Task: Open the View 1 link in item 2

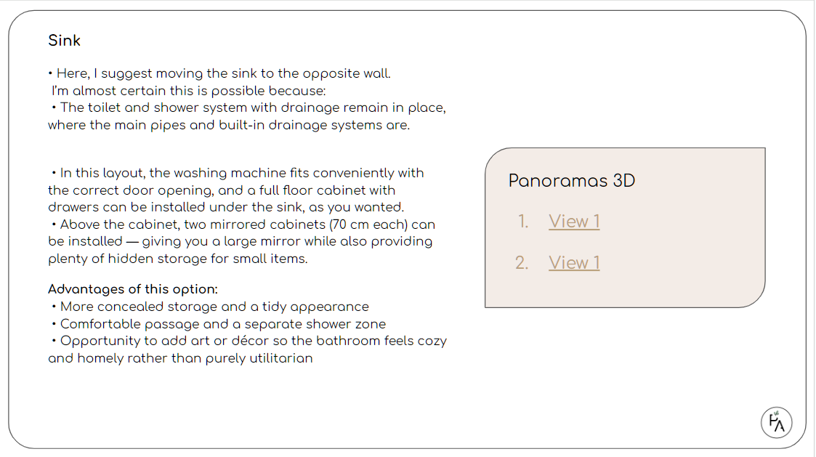Action: [574, 263]
